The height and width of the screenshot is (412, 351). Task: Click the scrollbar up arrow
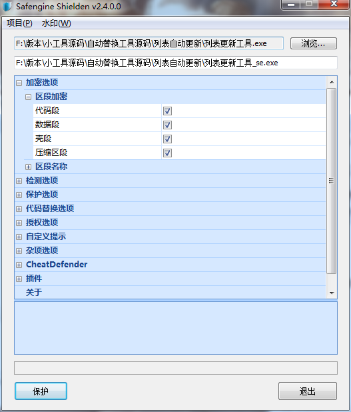332,82
